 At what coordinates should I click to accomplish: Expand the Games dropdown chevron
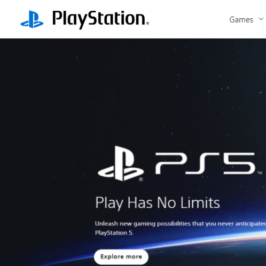tap(261, 19)
